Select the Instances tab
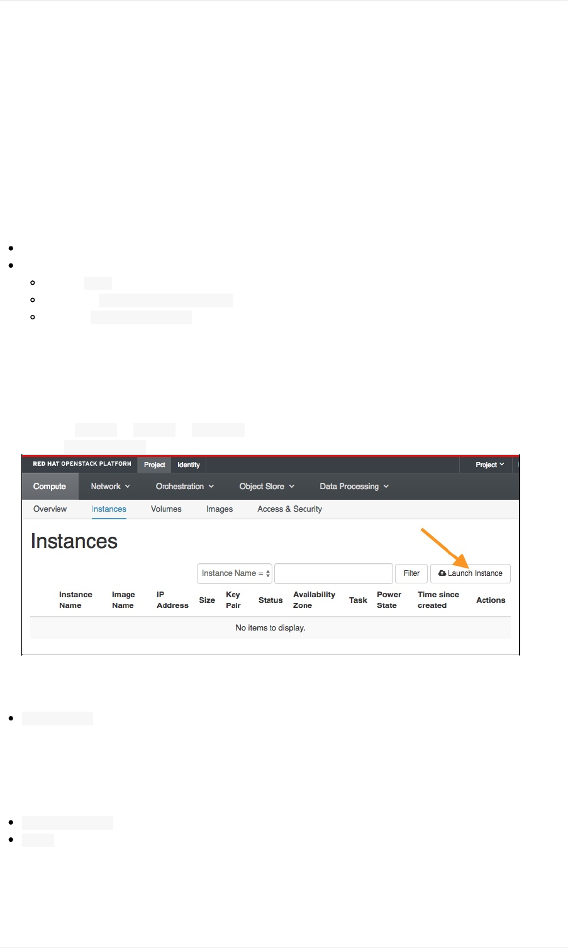This screenshot has height=948, width=568. click(109, 509)
